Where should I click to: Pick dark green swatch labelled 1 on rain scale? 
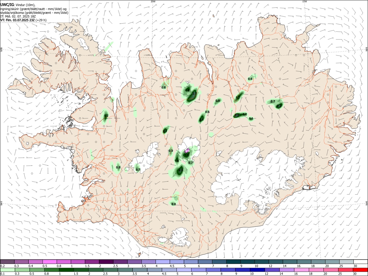coord(66,270)
